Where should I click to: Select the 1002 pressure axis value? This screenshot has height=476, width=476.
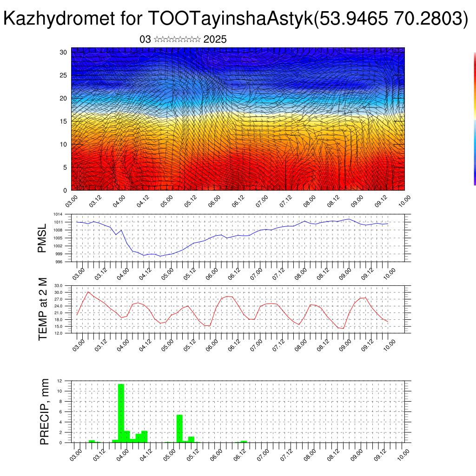[x=58, y=246]
